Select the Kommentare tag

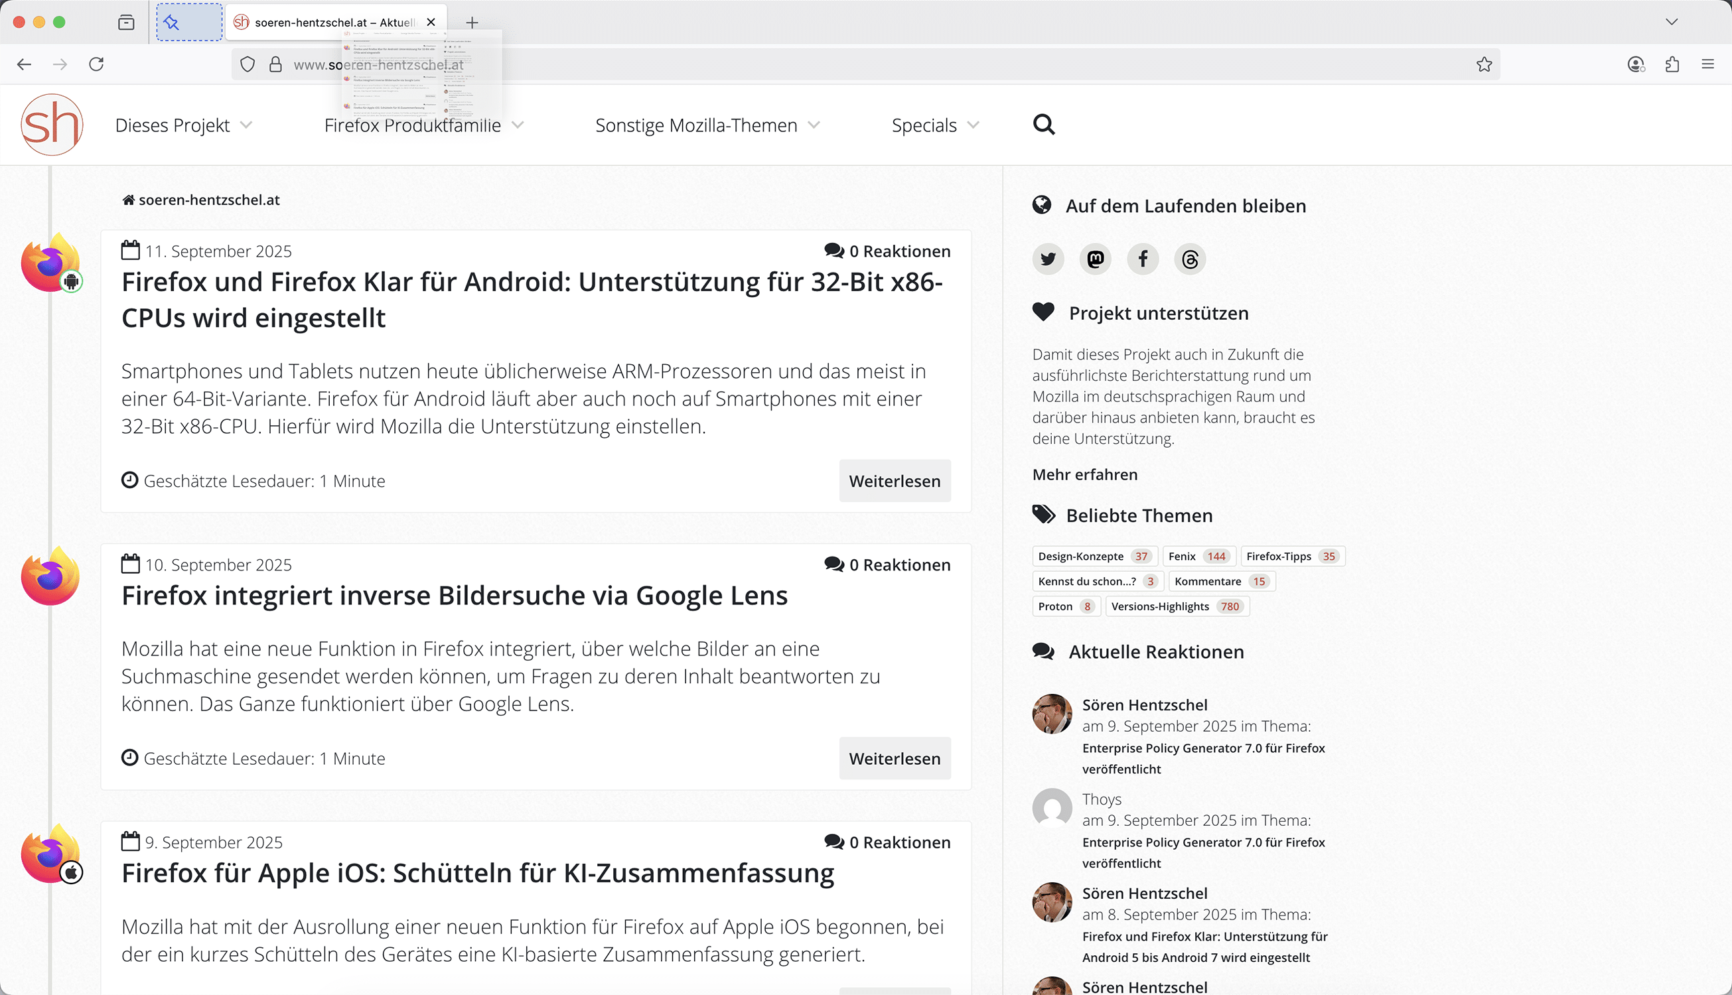1222,582
